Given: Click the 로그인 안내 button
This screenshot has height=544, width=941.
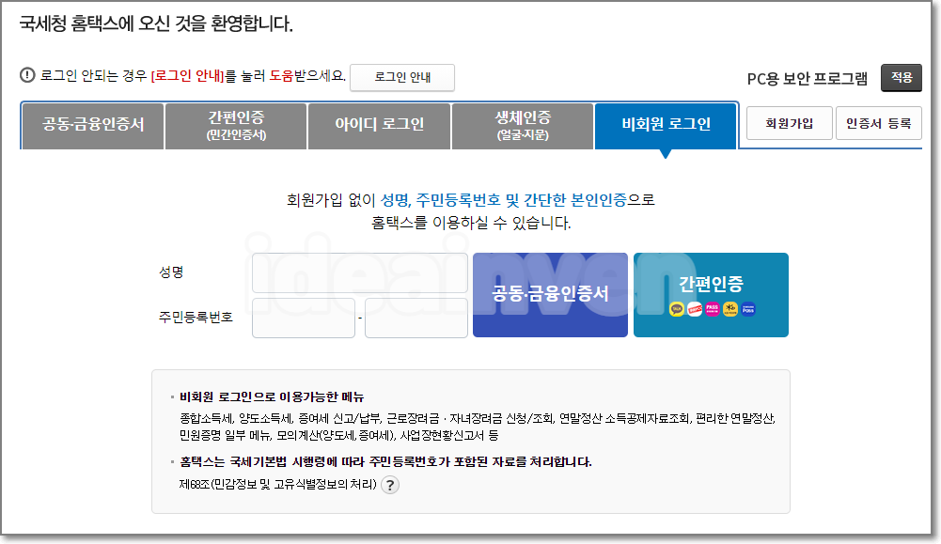Looking at the screenshot, I should (402, 77).
